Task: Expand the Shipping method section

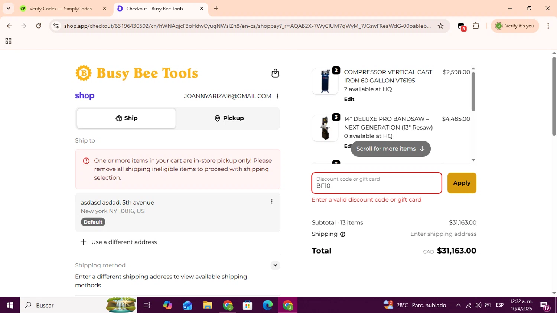Action: (x=275, y=265)
